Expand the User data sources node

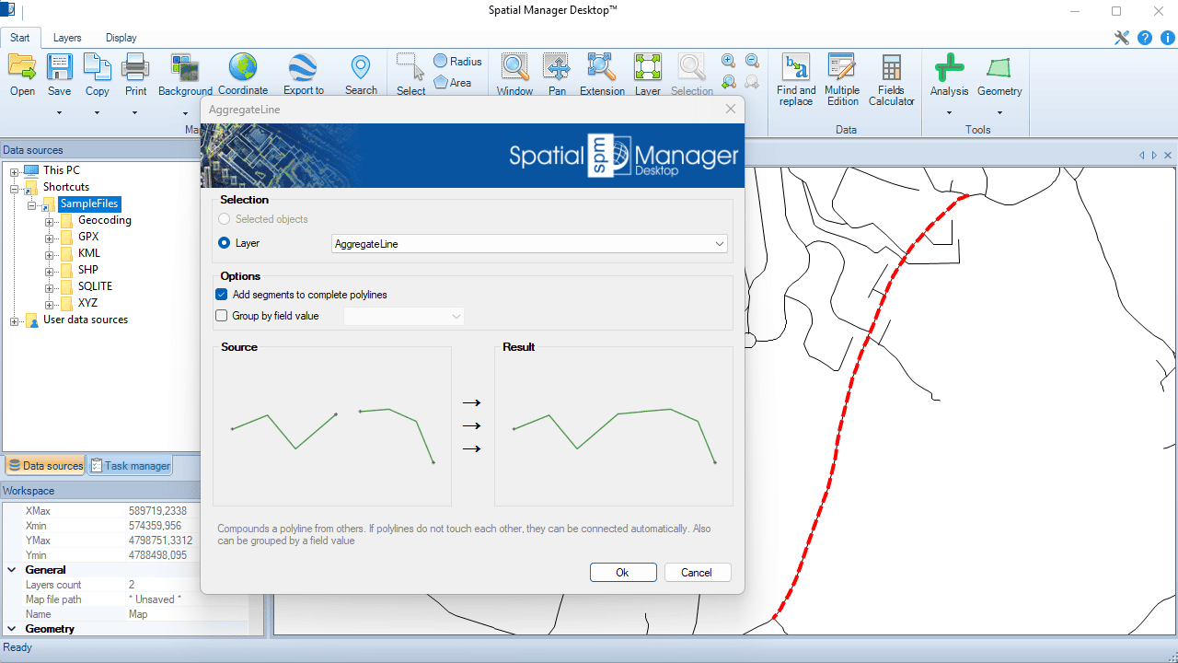15,320
